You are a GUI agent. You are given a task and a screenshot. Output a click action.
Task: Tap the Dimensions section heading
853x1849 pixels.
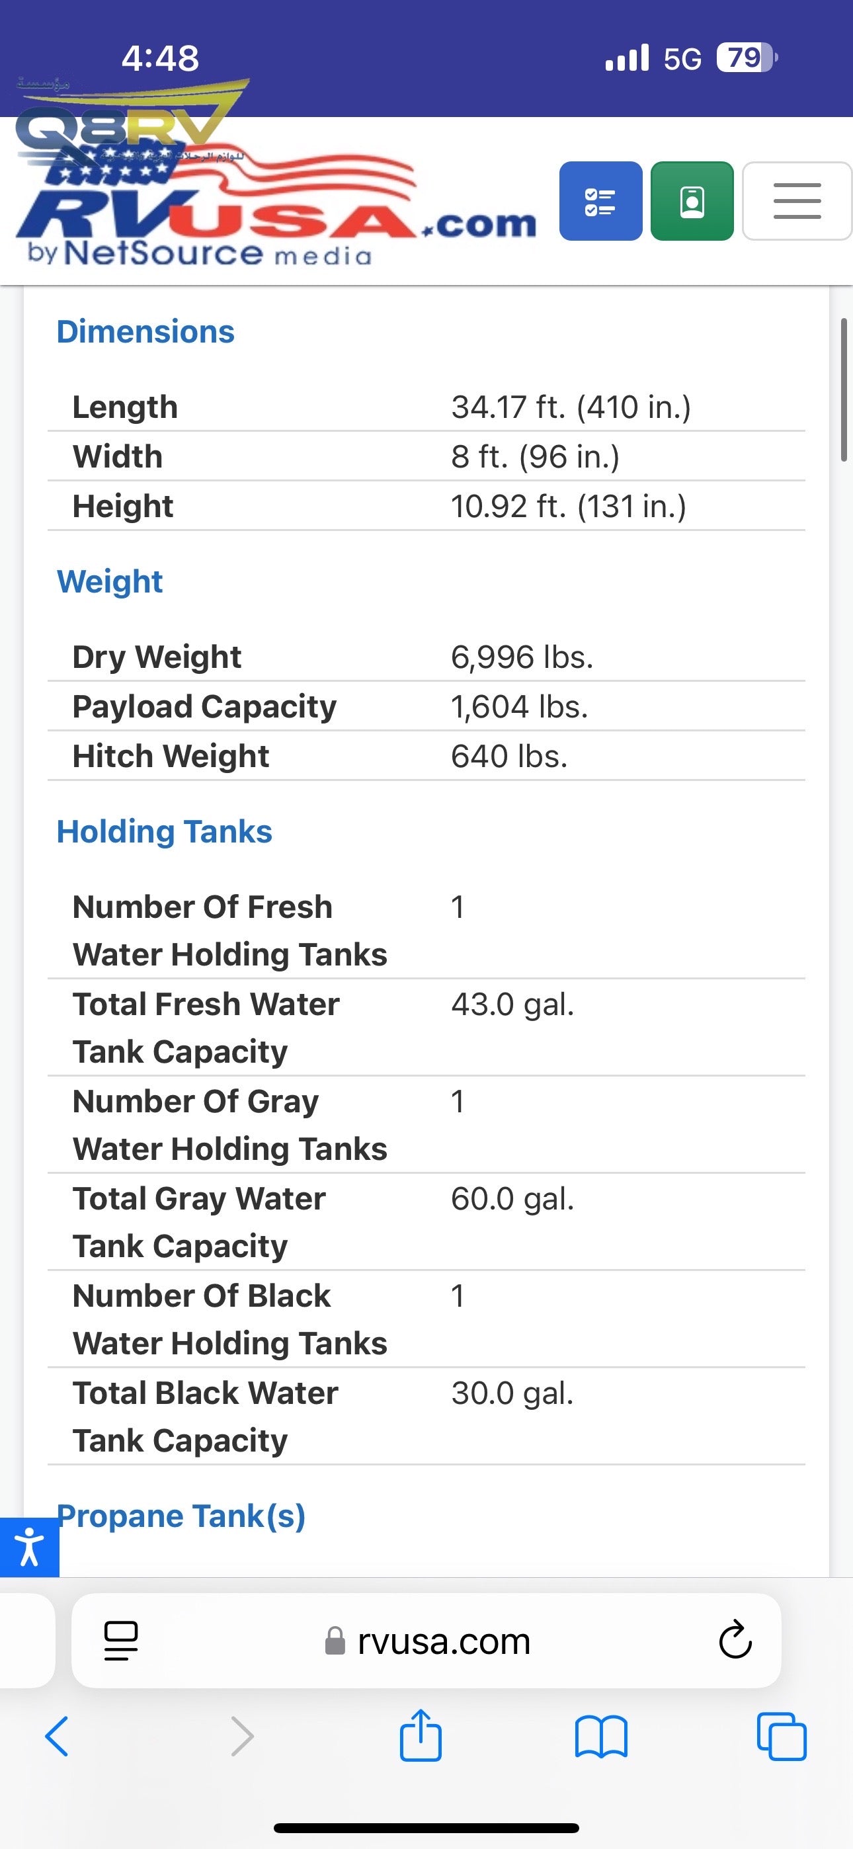pyautogui.click(x=145, y=333)
